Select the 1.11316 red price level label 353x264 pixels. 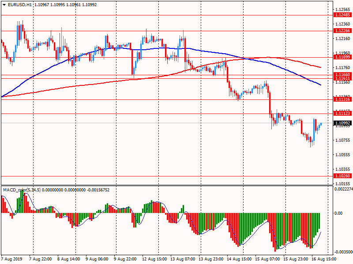(x=342, y=99)
